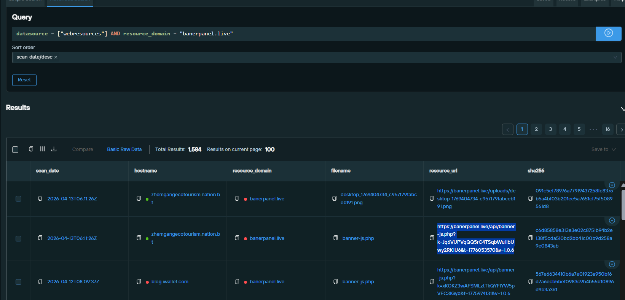The width and height of the screenshot is (625, 300).
Task: Open the 2026-04-12T08:09:37Z scan date link
Action: (73, 282)
